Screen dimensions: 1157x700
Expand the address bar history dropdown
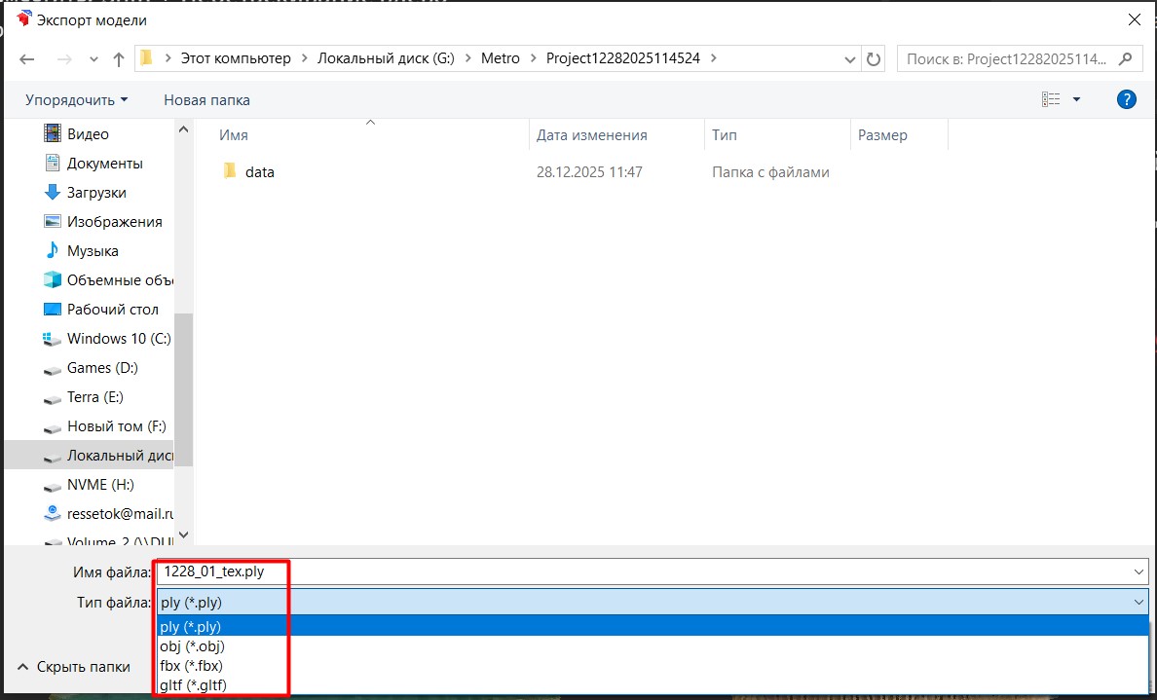point(849,59)
